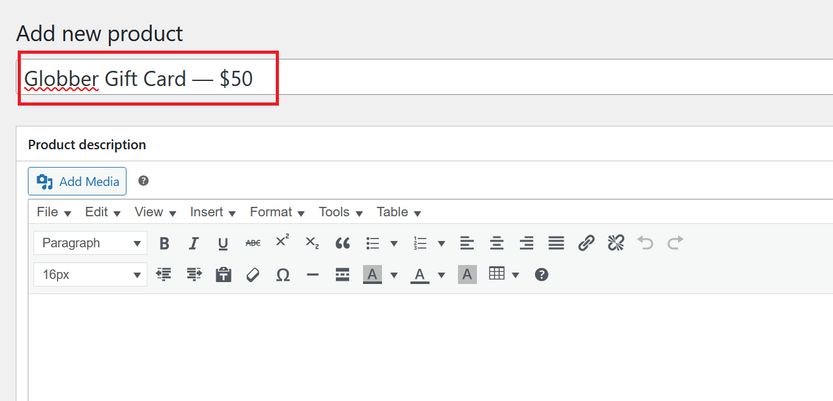Justify the text
This screenshot has height=401, width=833.
556,243
